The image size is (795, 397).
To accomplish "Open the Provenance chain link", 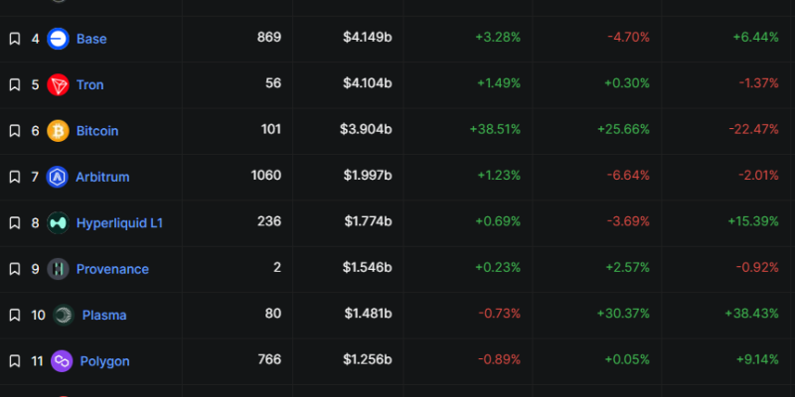I will tap(112, 269).
